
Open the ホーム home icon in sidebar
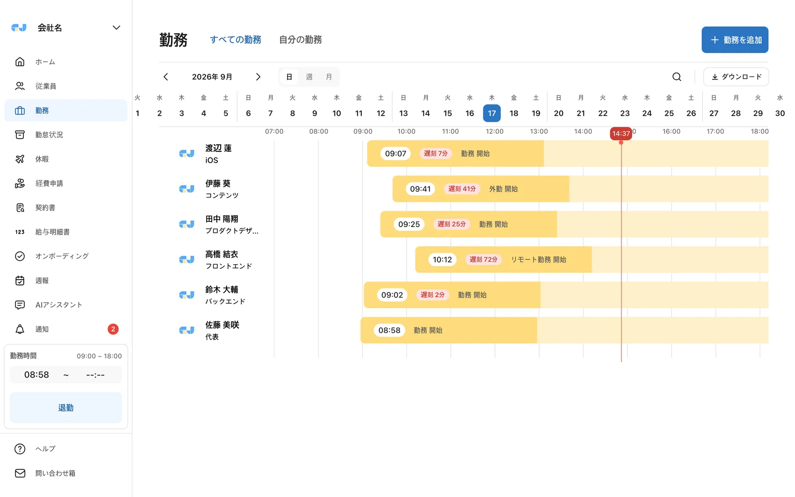20,62
